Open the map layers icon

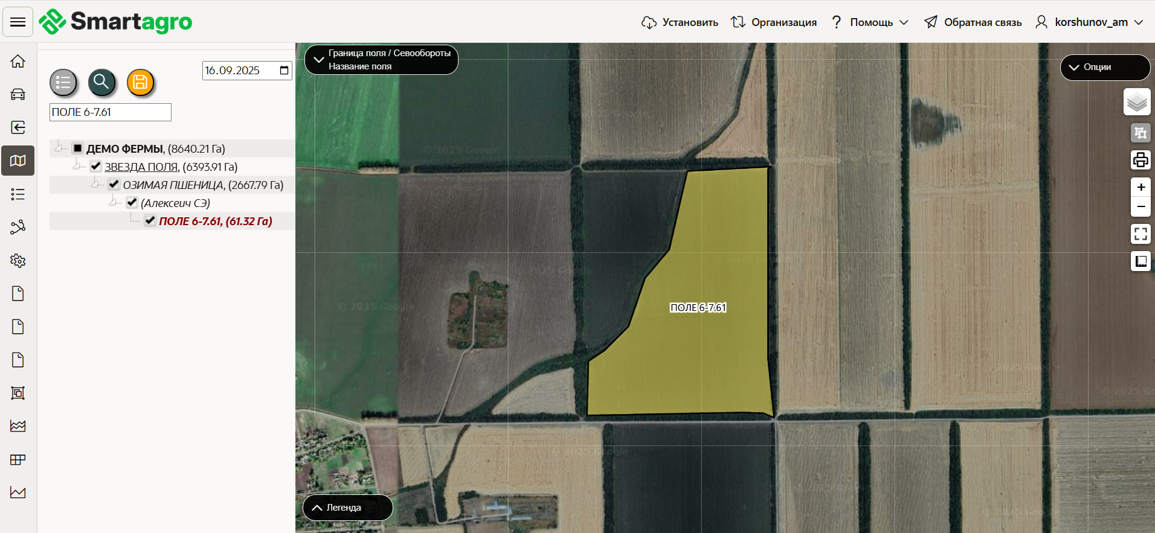coord(1137,102)
